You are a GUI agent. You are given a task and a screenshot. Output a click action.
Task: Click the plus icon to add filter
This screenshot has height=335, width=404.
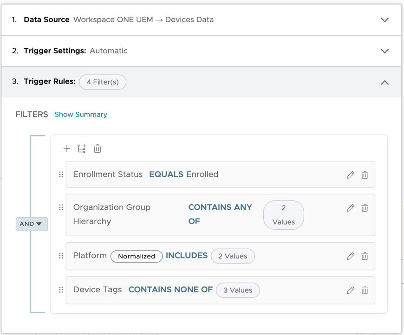click(x=67, y=148)
